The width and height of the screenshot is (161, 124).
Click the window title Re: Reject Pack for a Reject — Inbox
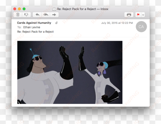83,9
